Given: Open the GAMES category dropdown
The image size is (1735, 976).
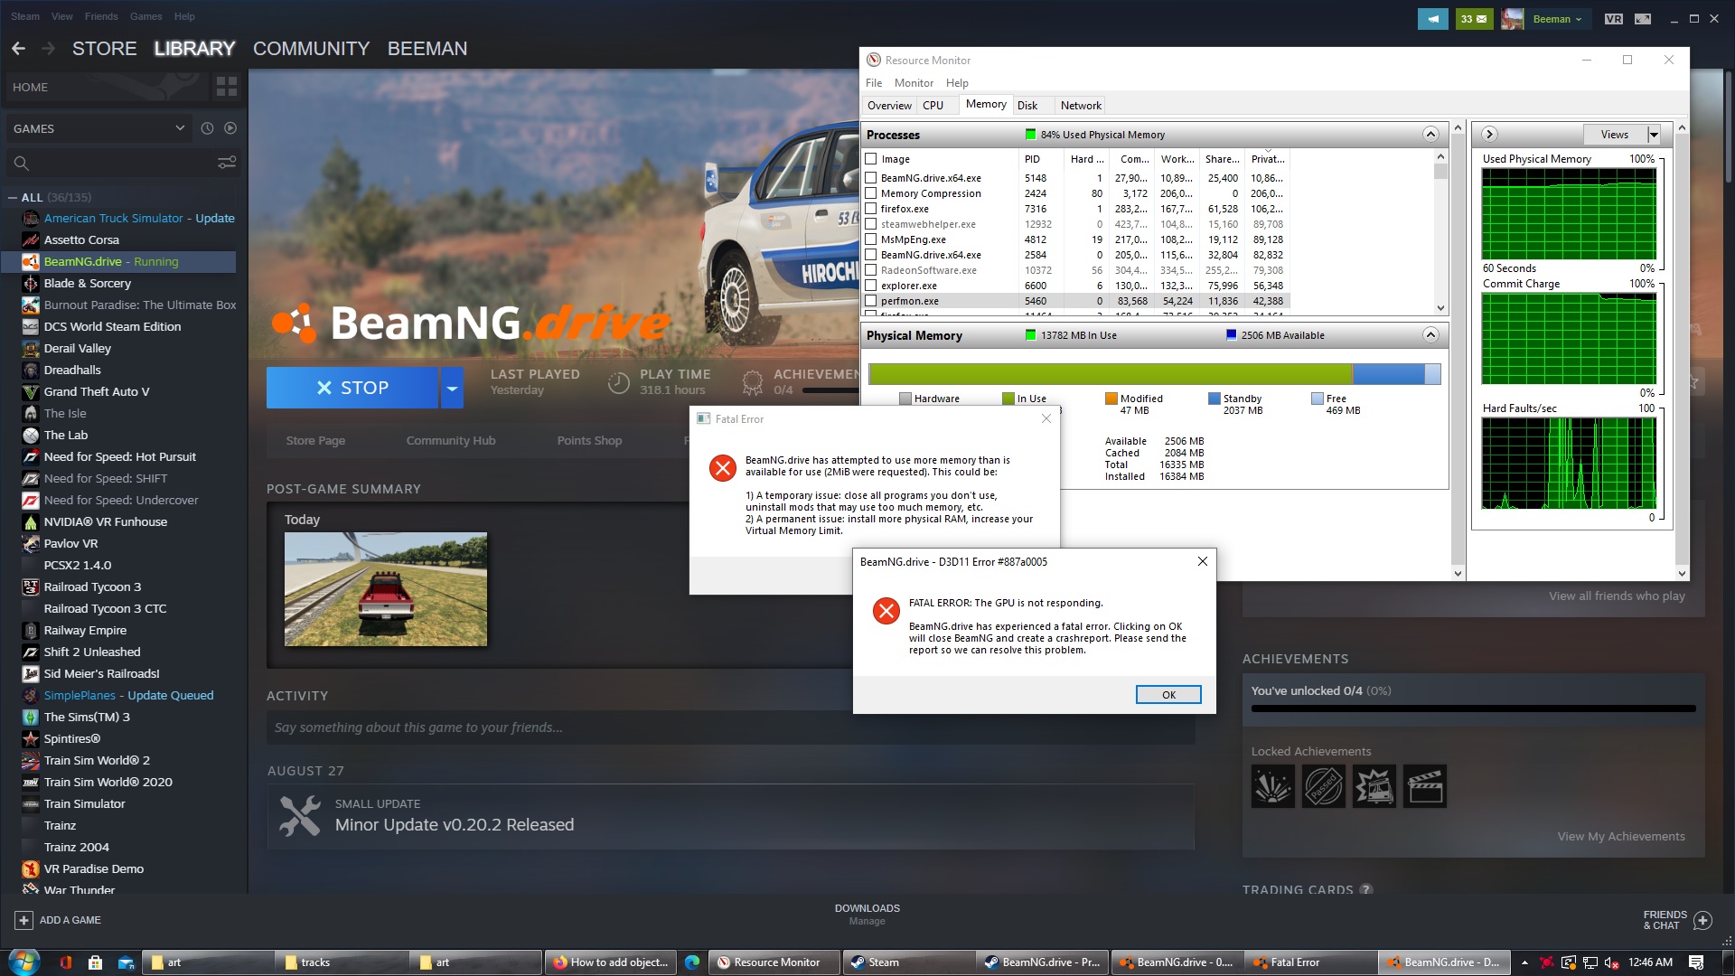Looking at the screenshot, I should click(x=98, y=128).
